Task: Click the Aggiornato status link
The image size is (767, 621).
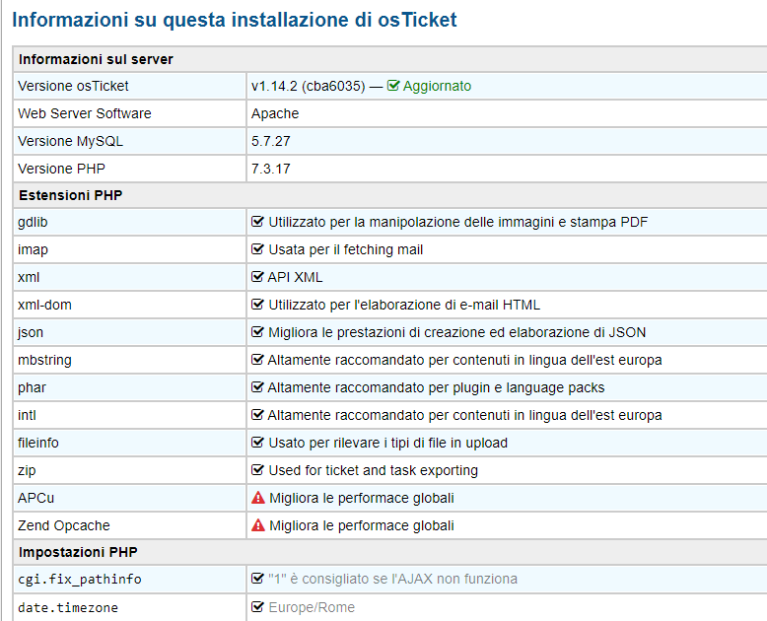Action: [x=437, y=86]
